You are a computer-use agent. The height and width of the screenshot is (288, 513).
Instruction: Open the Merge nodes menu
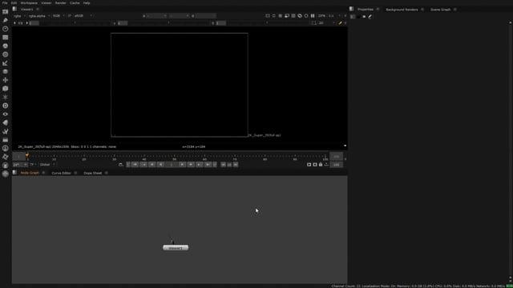(x=6, y=71)
